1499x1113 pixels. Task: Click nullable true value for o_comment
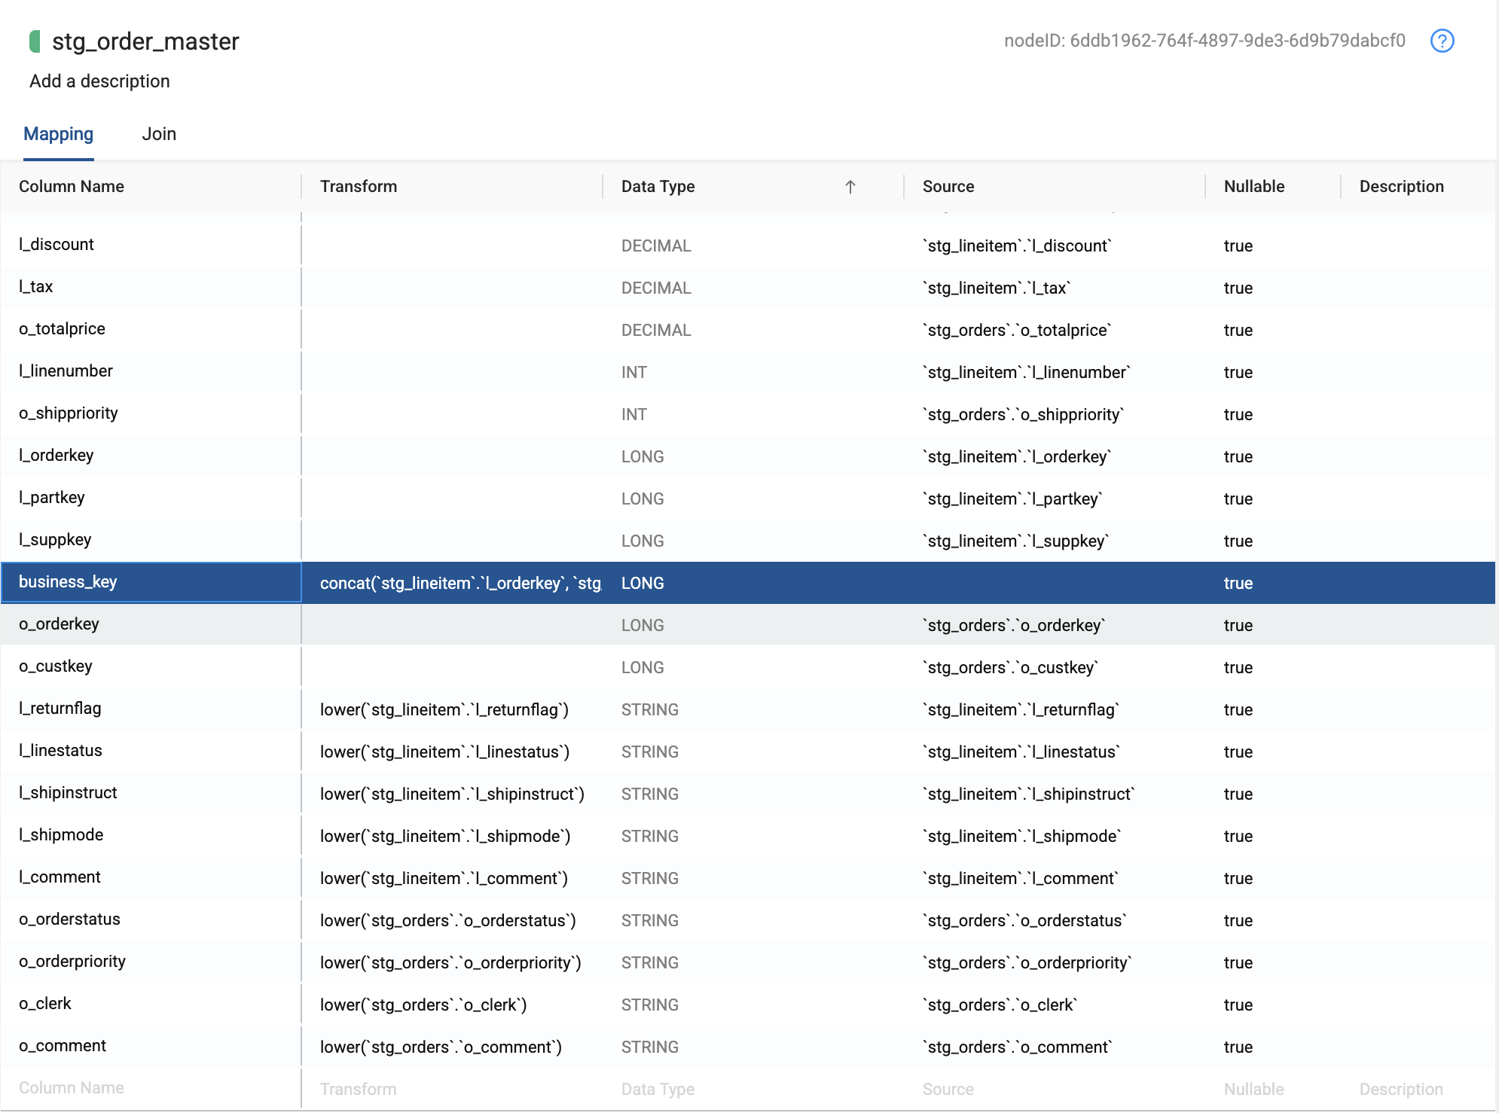tap(1238, 1047)
